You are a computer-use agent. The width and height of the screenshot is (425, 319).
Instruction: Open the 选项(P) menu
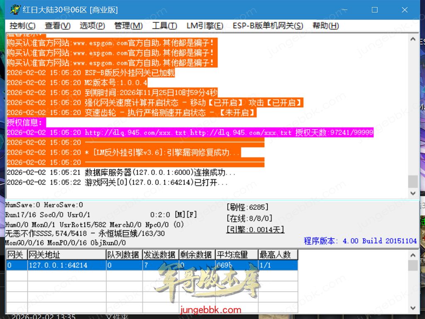click(x=92, y=26)
